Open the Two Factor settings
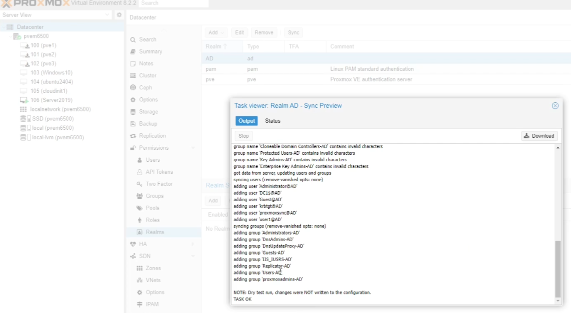This screenshot has height=313, width=571. (x=158, y=184)
